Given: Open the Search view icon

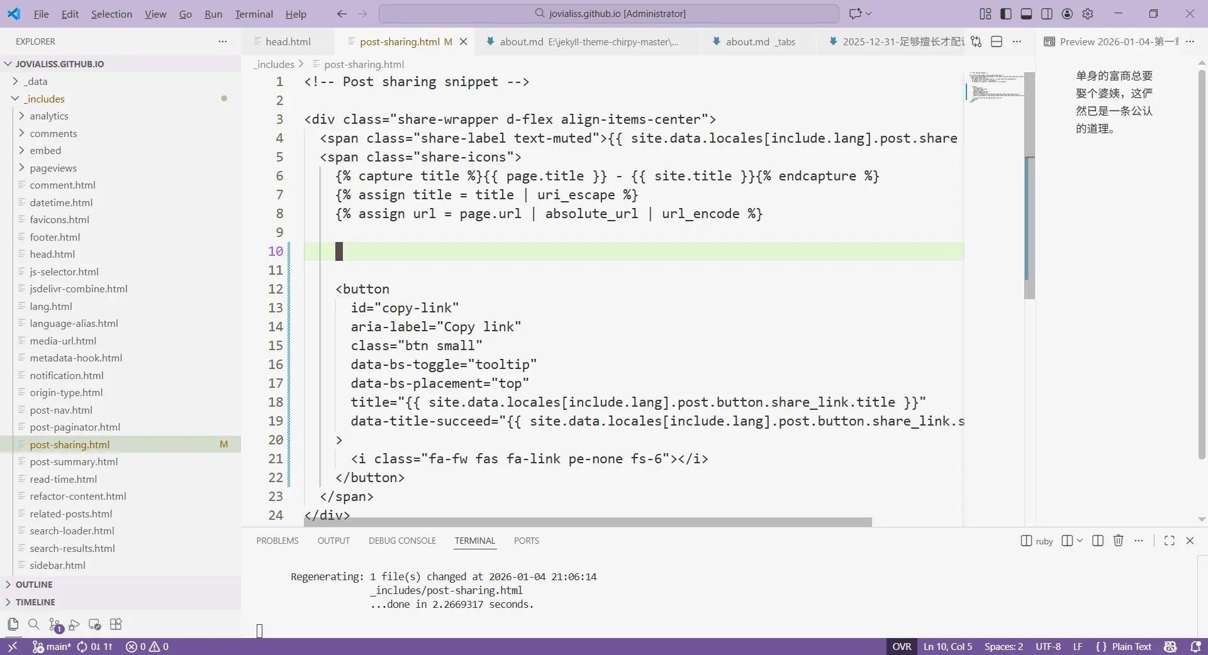Looking at the screenshot, I should tap(34, 624).
